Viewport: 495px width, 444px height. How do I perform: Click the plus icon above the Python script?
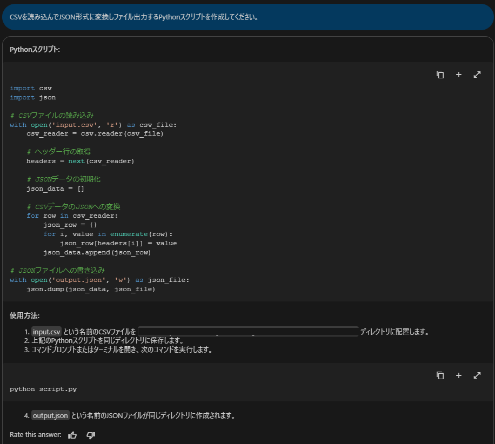(x=458, y=74)
